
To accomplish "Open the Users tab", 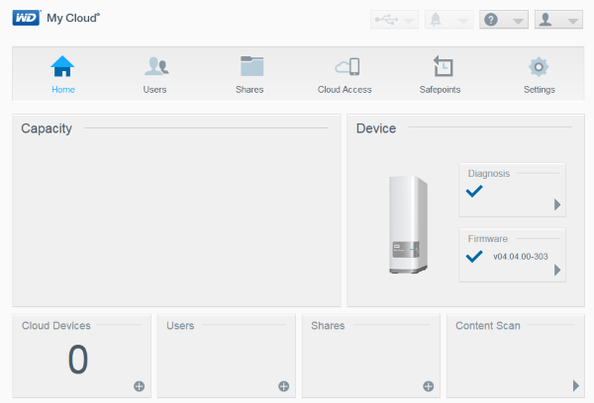I will (x=155, y=74).
